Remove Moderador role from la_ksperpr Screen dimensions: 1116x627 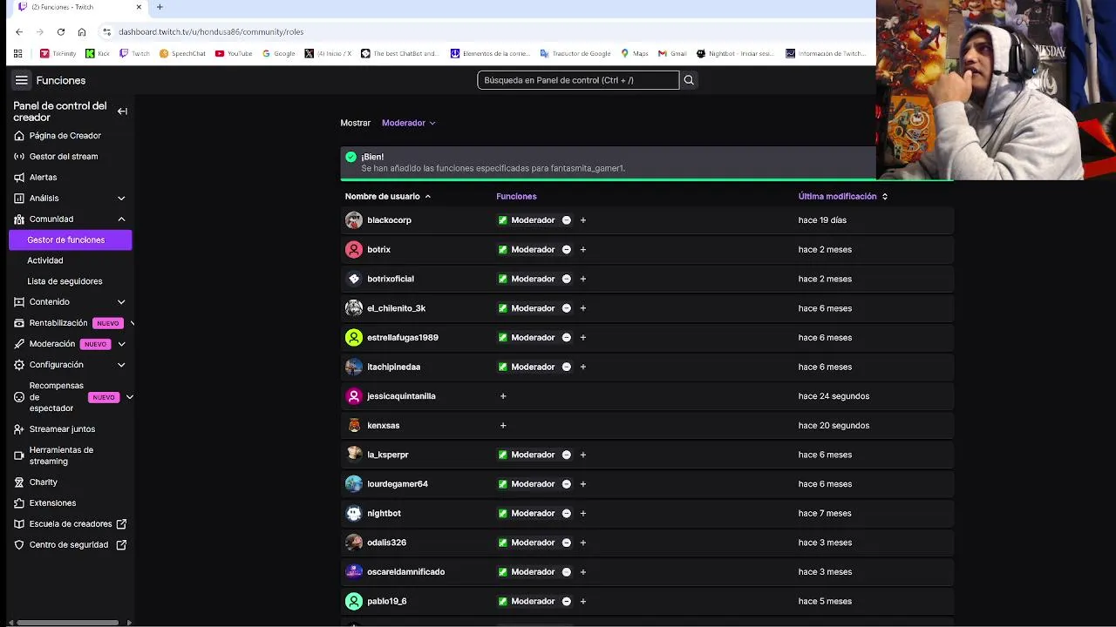point(566,455)
